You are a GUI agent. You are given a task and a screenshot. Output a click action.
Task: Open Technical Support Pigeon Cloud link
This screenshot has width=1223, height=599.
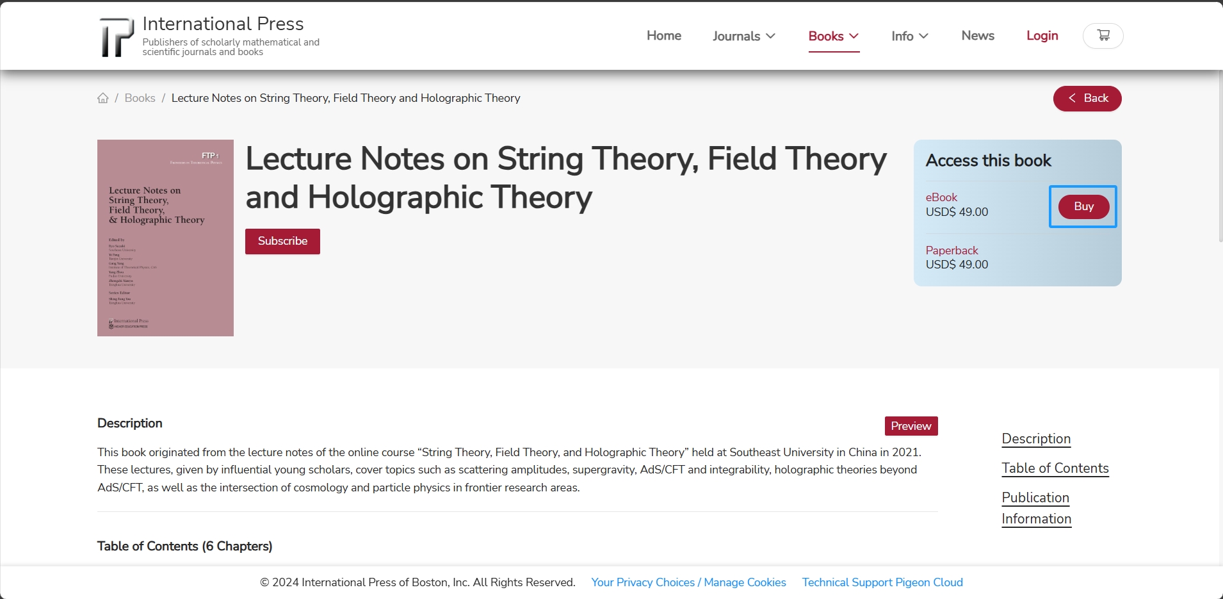[882, 582]
